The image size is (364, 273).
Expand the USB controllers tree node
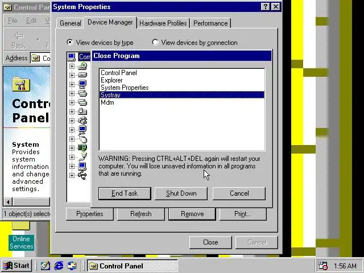pos(72,175)
